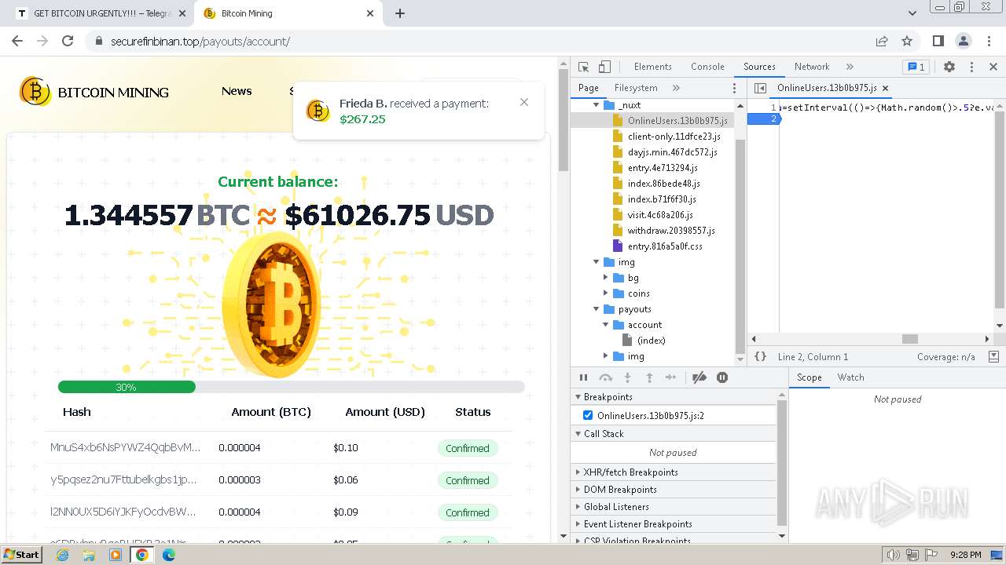Click the volume icon in system tray
The width and height of the screenshot is (1006, 565).
[893, 555]
